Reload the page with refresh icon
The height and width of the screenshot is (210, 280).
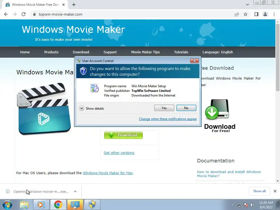pos(24,14)
